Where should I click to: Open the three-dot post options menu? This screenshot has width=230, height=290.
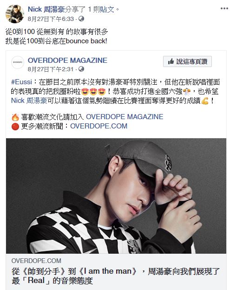click(224, 8)
